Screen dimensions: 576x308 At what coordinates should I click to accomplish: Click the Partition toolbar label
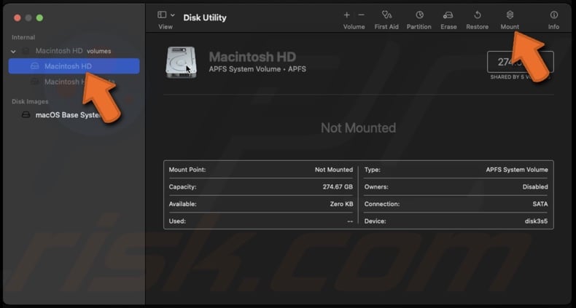point(419,27)
